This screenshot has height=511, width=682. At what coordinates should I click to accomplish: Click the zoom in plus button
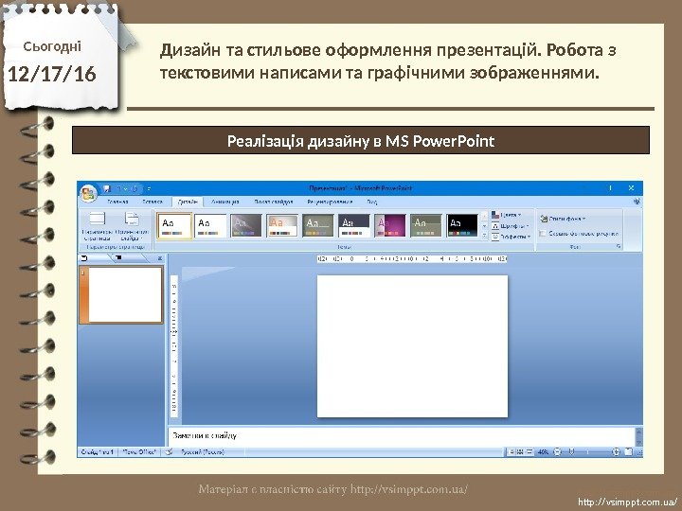[616, 452]
